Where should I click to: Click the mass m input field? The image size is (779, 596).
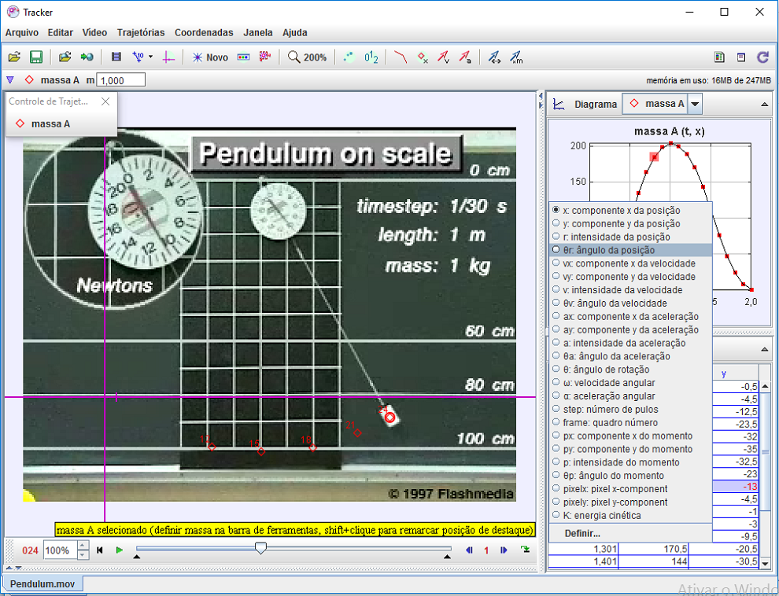(120, 80)
